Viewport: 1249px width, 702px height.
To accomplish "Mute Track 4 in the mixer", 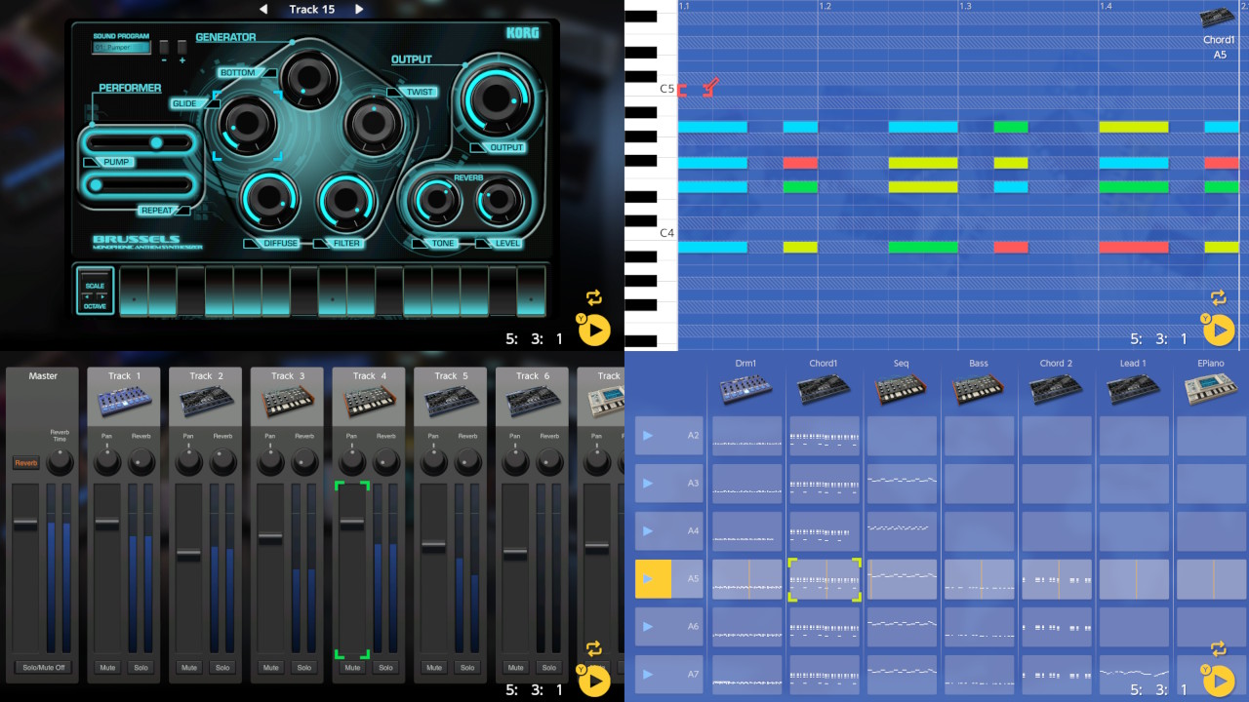I will click(352, 668).
